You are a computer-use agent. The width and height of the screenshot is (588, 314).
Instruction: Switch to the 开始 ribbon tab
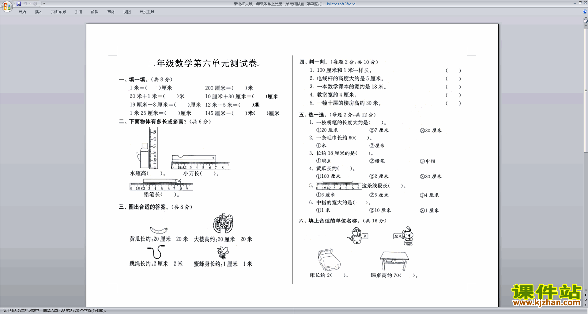22,12
